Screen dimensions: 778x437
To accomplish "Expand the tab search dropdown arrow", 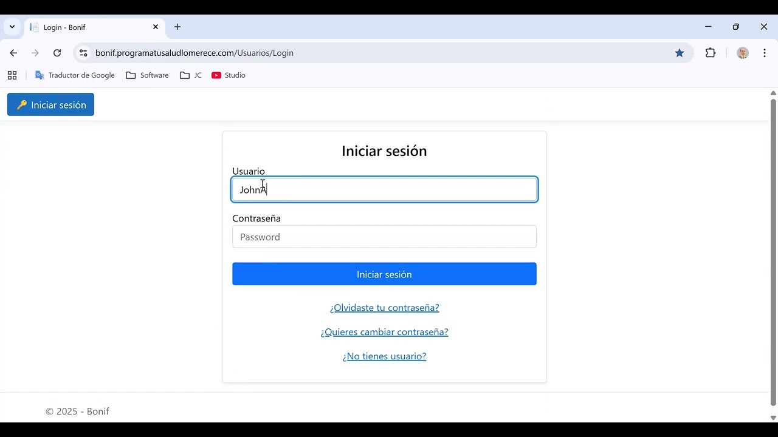I will pyautogui.click(x=12, y=27).
